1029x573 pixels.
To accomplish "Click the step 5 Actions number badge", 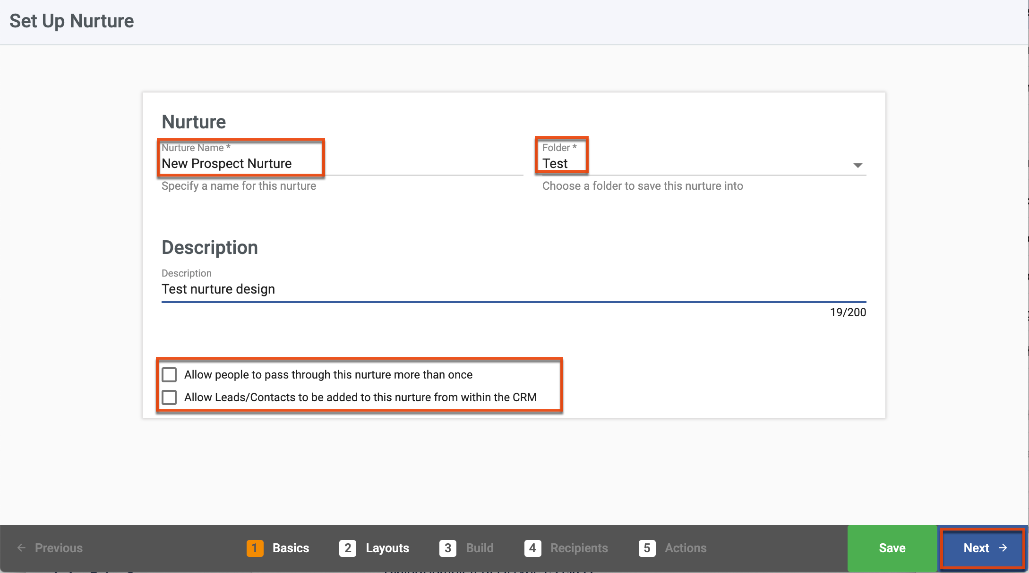I will tap(647, 548).
